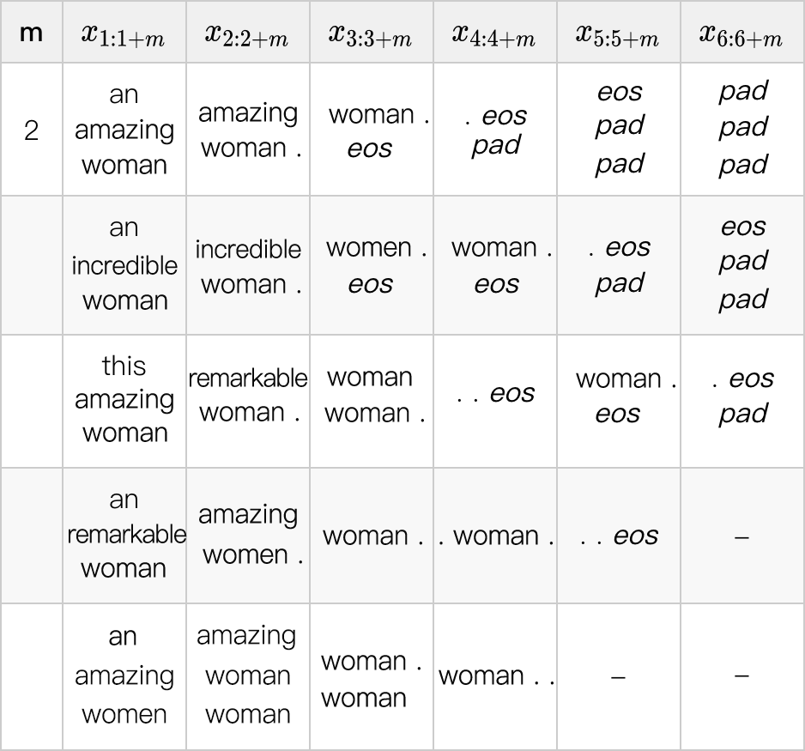Screen dimensions: 805x751
Task: Click the "woman . woman" cell
Action: (x=371, y=679)
